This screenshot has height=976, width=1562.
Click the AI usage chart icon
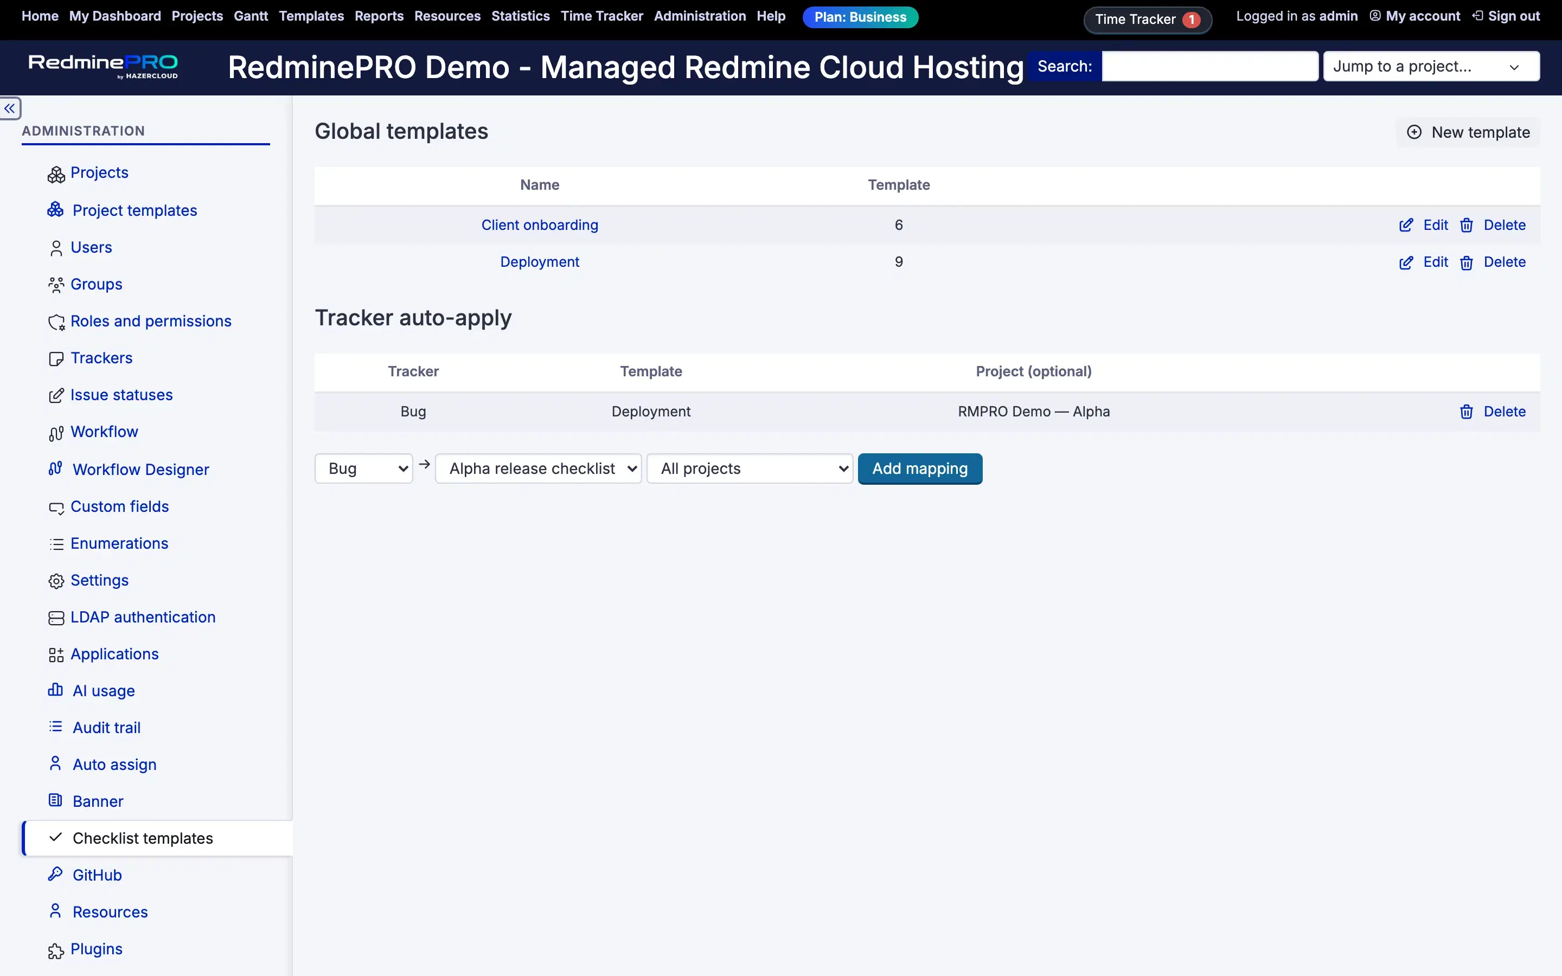[x=55, y=690]
